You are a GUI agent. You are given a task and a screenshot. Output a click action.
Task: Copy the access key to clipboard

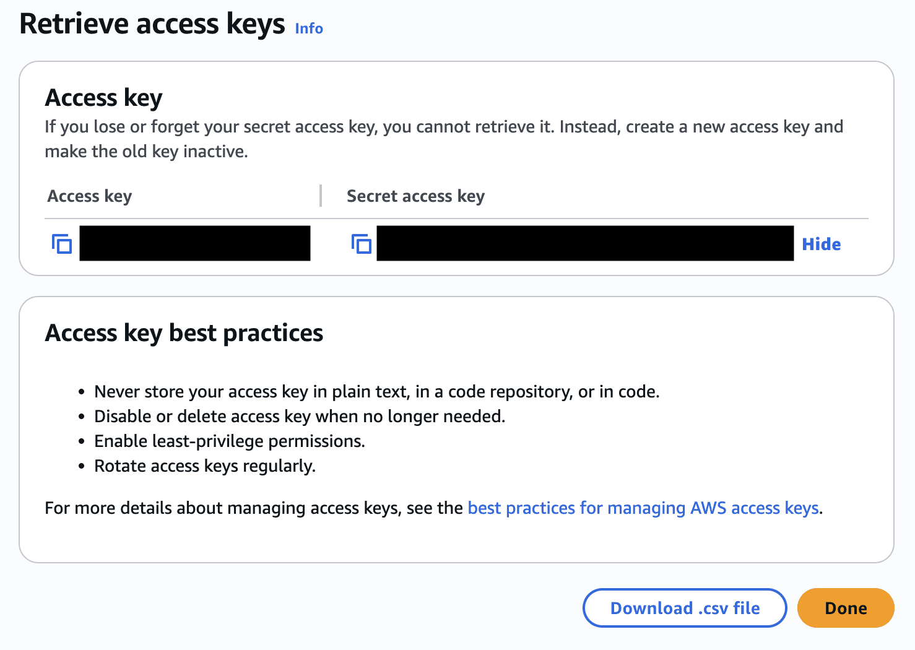coord(62,244)
